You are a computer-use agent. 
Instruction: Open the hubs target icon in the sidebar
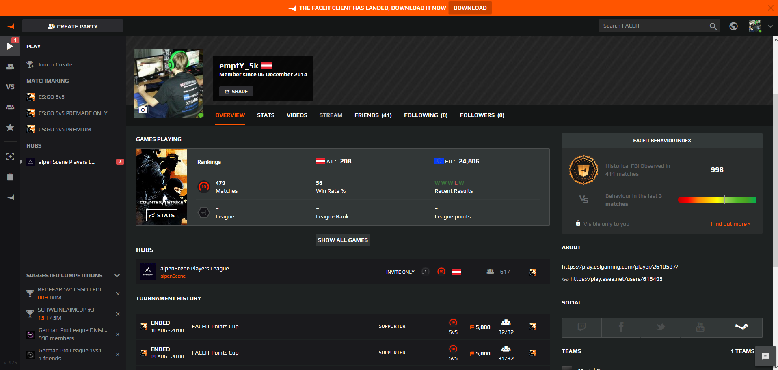(x=10, y=156)
